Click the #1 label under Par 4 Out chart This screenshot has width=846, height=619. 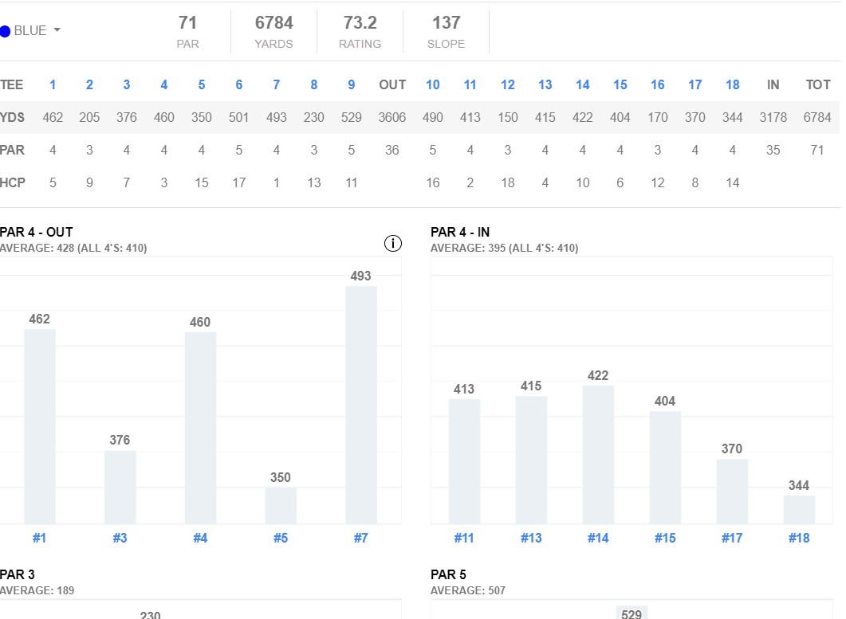click(39, 539)
